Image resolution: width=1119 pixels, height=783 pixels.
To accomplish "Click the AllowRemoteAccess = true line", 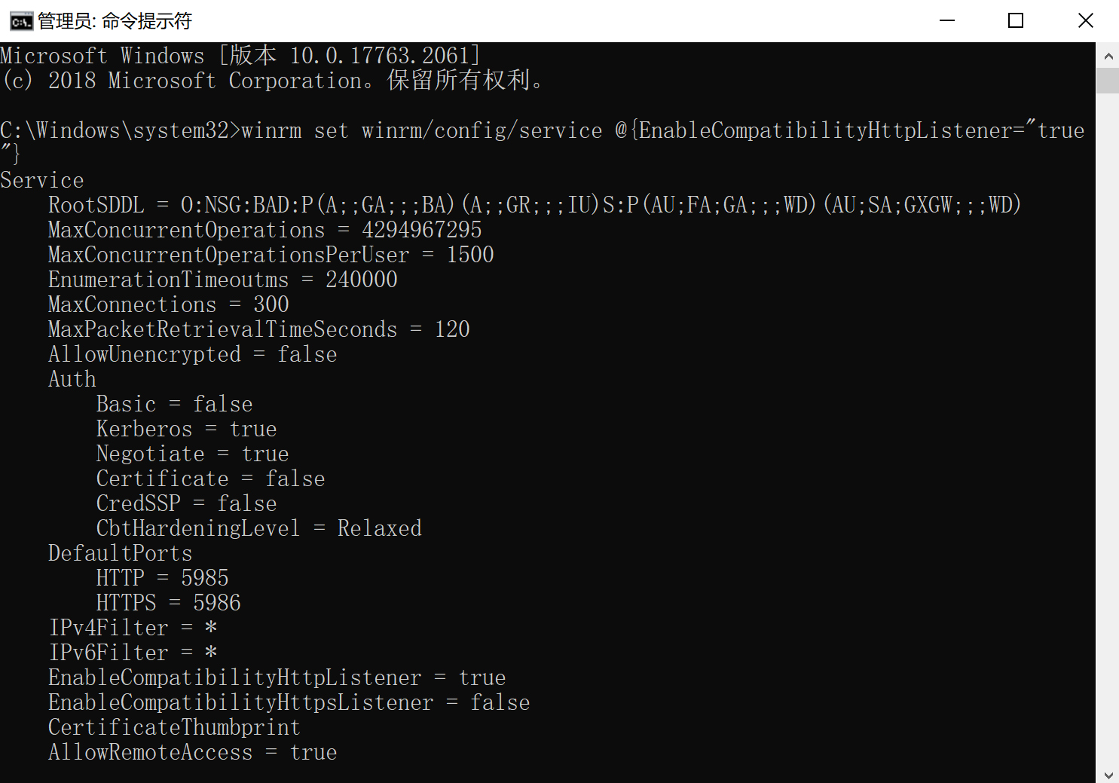I will pos(192,752).
